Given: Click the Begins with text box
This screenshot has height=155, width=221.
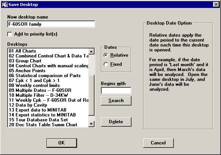Looking at the screenshot, I should 116,91.
